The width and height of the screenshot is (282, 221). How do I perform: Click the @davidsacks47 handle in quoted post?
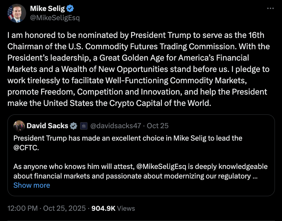click(116, 126)
